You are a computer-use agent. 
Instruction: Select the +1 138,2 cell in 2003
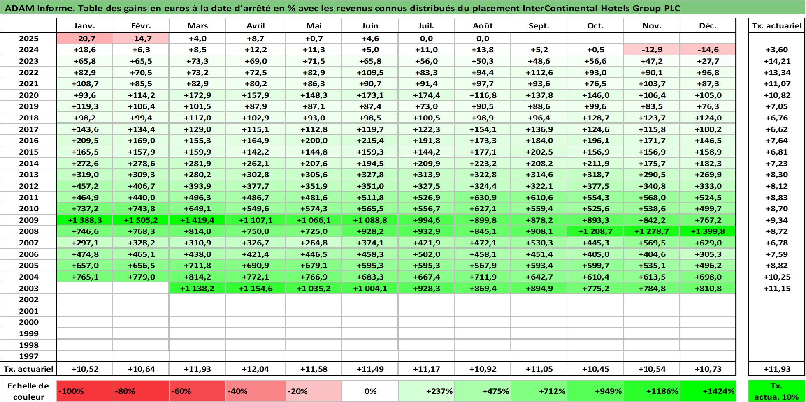(x=197, y=289)
